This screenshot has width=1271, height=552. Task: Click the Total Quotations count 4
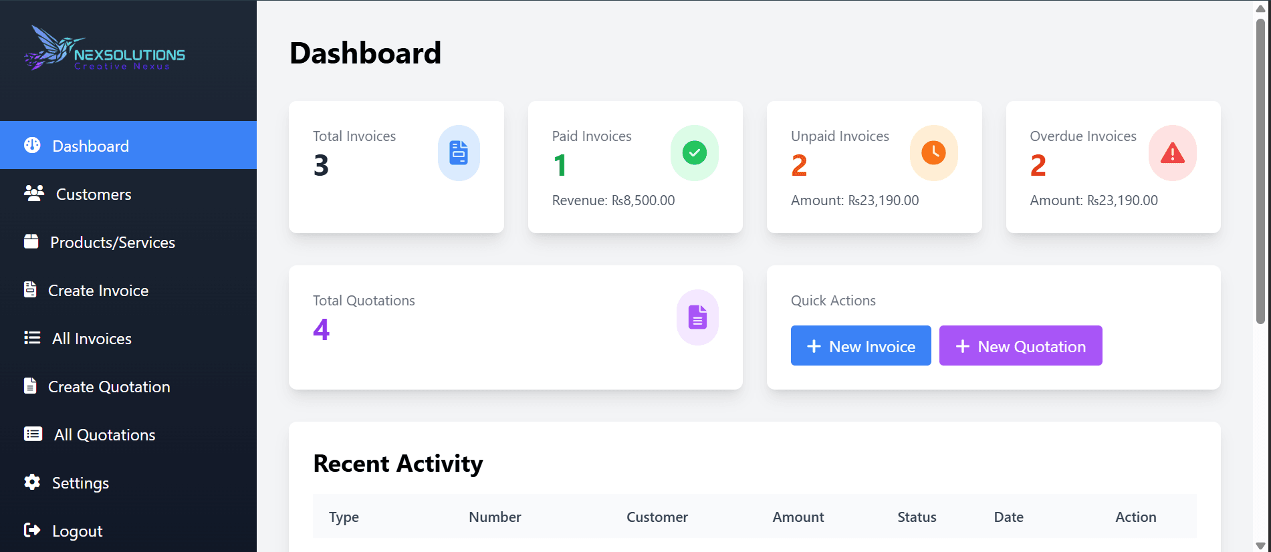[321, 329]
